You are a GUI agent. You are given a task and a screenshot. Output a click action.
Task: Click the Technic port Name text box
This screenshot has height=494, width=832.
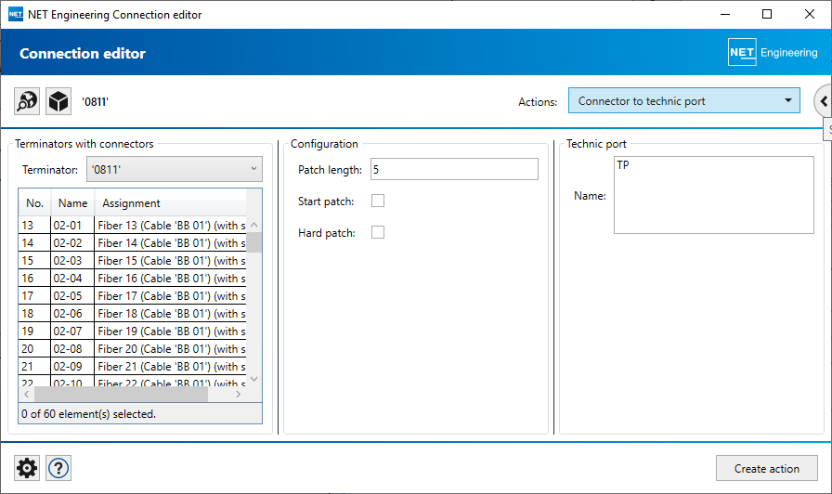[714, 195]
